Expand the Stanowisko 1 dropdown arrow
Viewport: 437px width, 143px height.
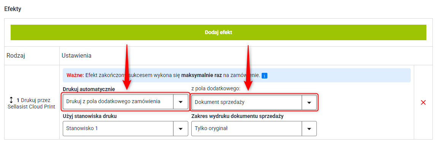click(181, 129)
